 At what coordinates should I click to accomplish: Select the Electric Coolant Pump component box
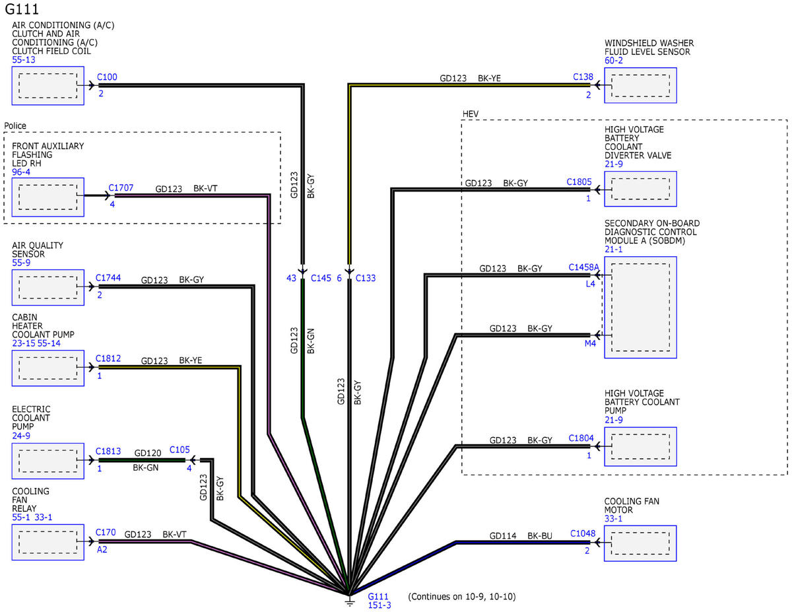tap(48, 460)
